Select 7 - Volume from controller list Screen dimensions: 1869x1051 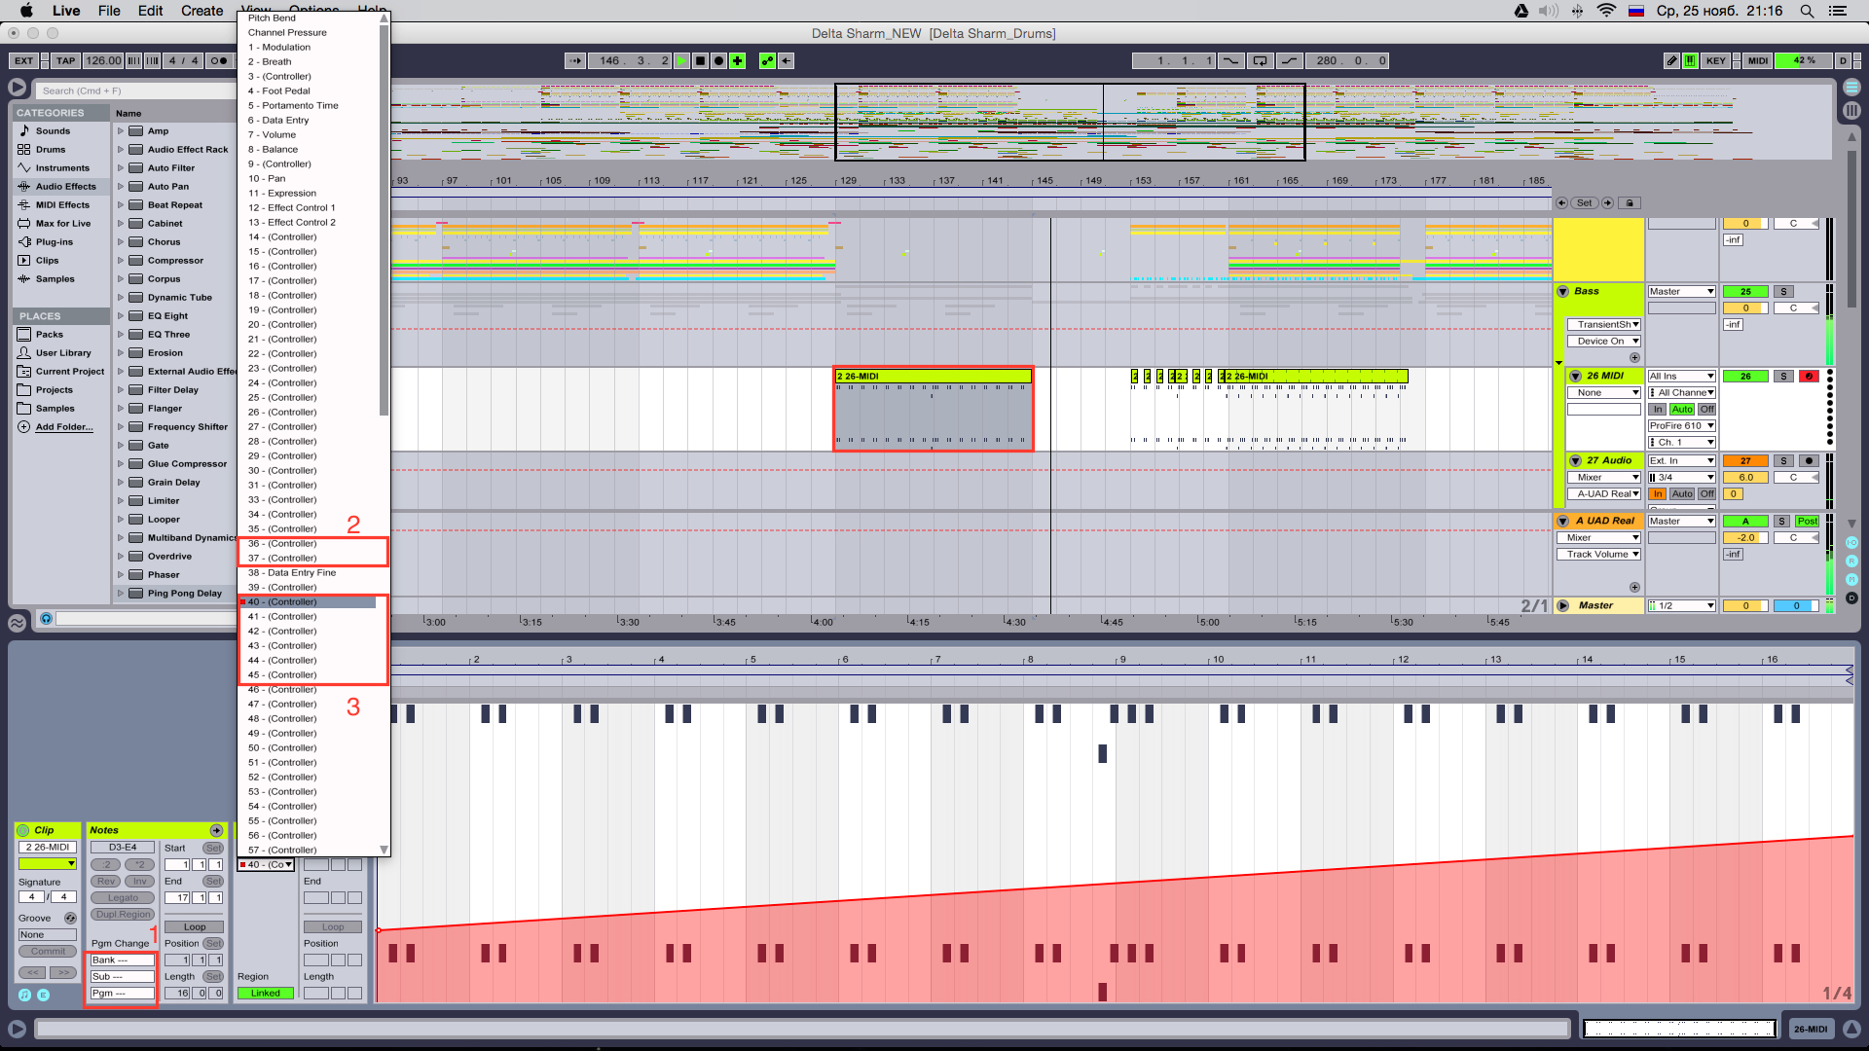(x=273, y=134)
